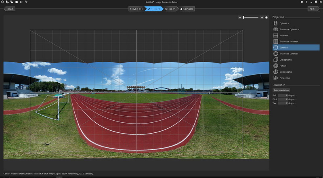Select Stereographic projection
This screenshot has height=178, width=323.
(x=296, y=72)
